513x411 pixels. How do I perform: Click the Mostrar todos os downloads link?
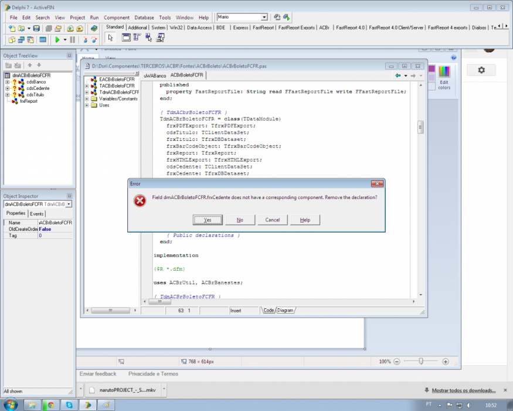pyautogui.click(x=464, y=390)
